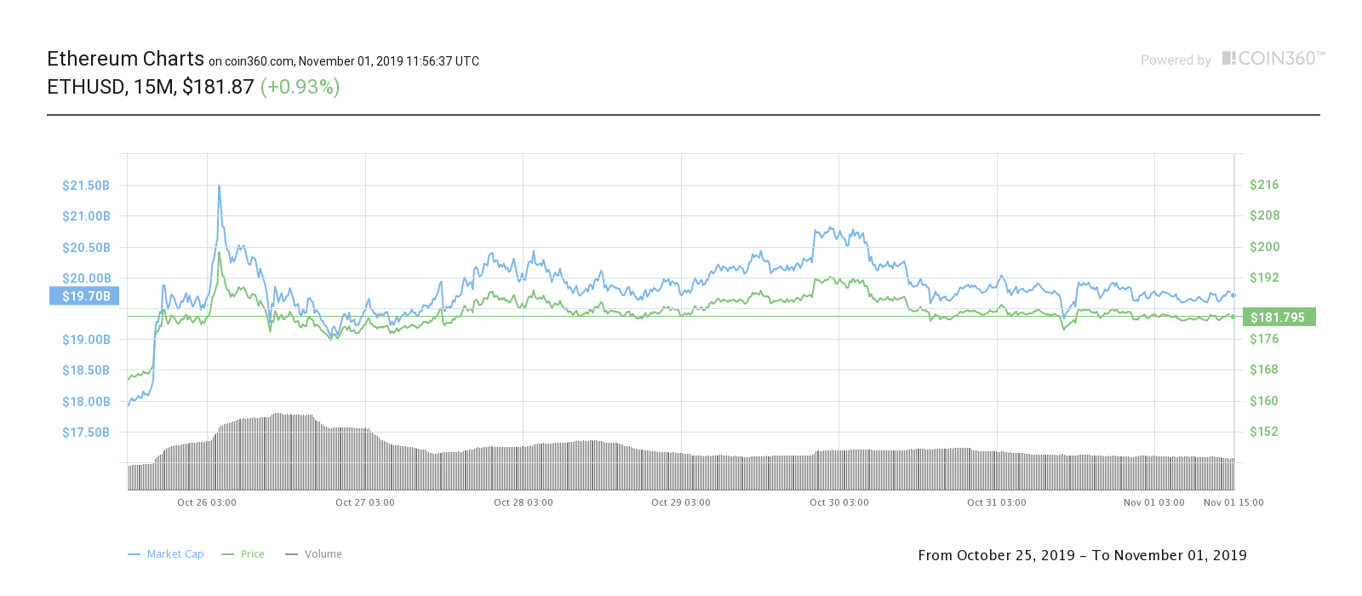Toggle the Market Cap legend entry
The width and height of the screenshot is (1362, 596).
[166, 554]
